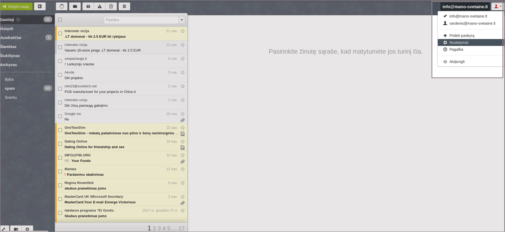This screenshot has height=232, width=505.
Task: Select Atsijungti to log out
Action: point(457,62)
